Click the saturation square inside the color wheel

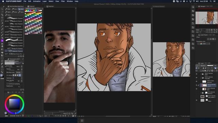coord(14,104)
